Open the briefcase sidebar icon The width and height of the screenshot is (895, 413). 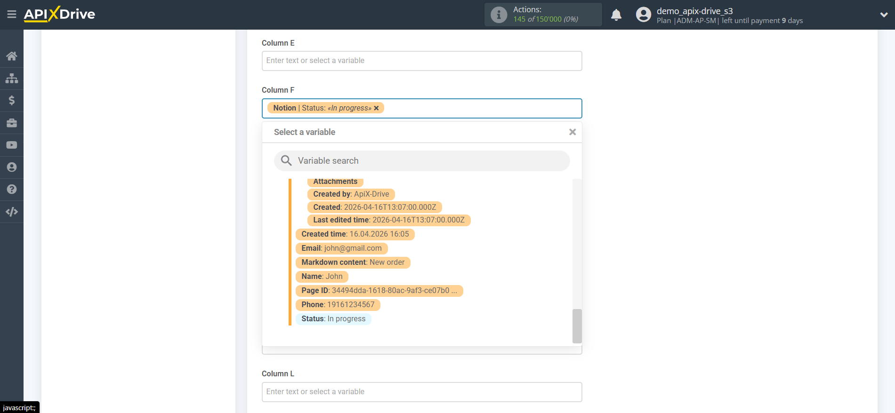[x=12, y=123]
